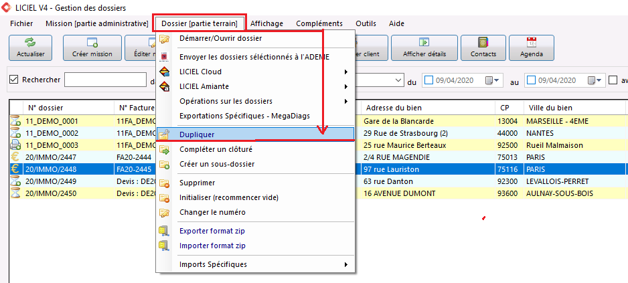Viewport: 628px width, 283px height.
Task: Click city cell 'Rueil Malmaison'
Action: coord(555,145)
